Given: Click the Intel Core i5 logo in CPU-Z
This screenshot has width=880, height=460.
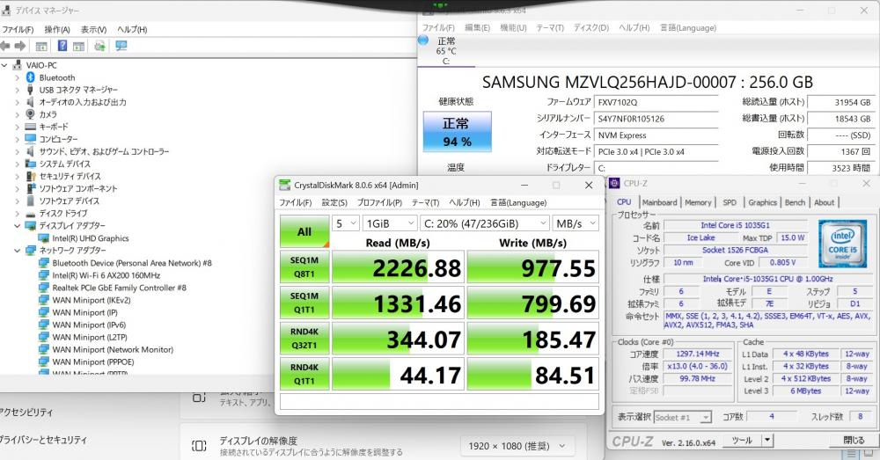Looking at the screenshot, I should click(x=842, y=243).
